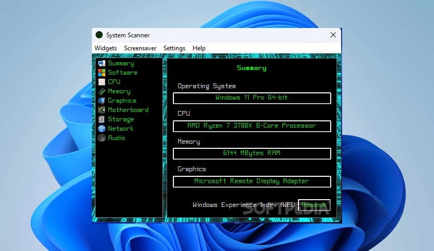Select the Motherboard label in sidebar
The image size is (434, 251).
(x=128, y=110)
